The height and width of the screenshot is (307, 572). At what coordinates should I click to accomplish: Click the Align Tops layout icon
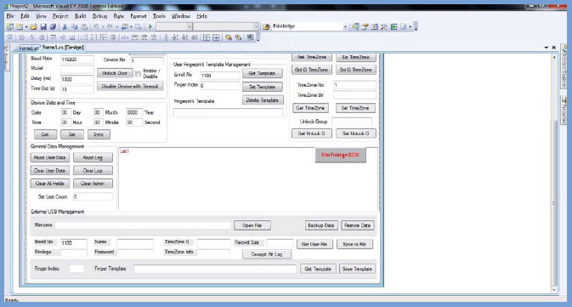point(54,37)
